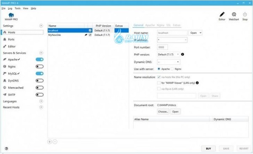This screenshot has width=253, height=154.
Task: Select Memcached under Servers & Services
Action: (16, 88)
